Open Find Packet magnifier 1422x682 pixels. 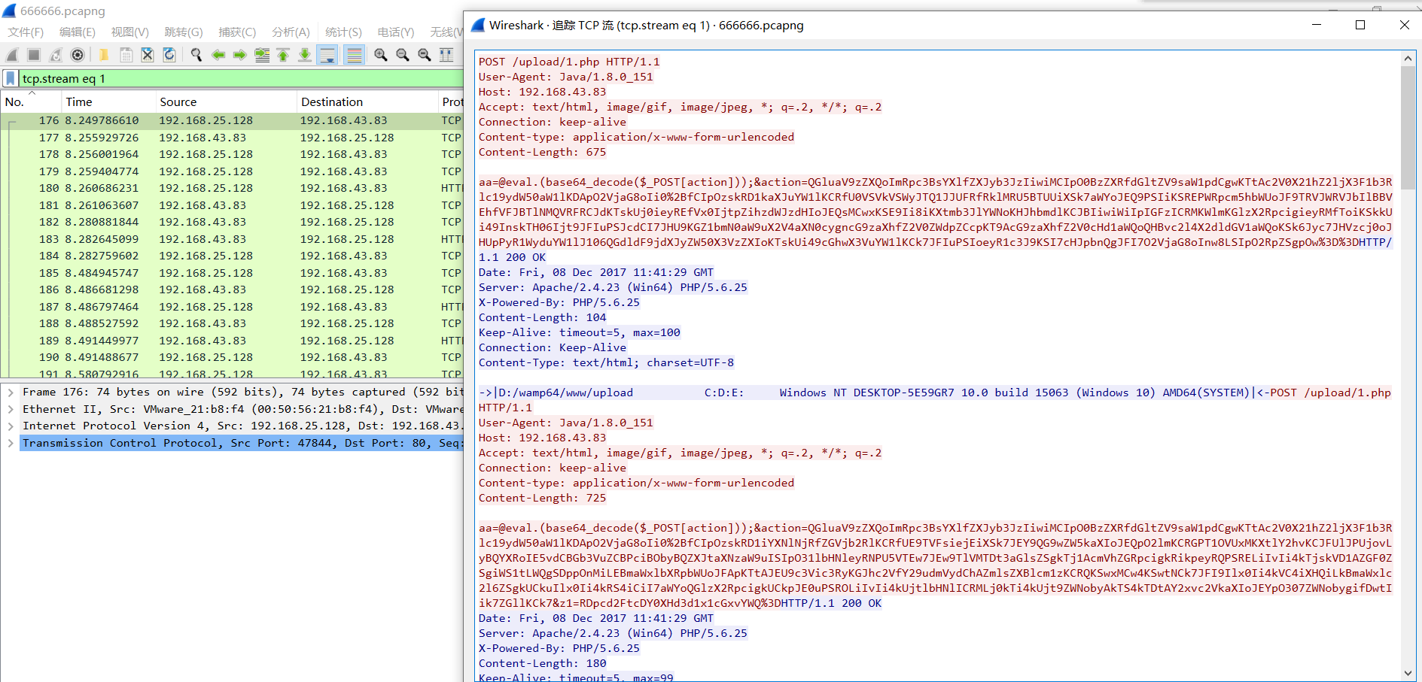pyautogui.click(x=196, y=55)
